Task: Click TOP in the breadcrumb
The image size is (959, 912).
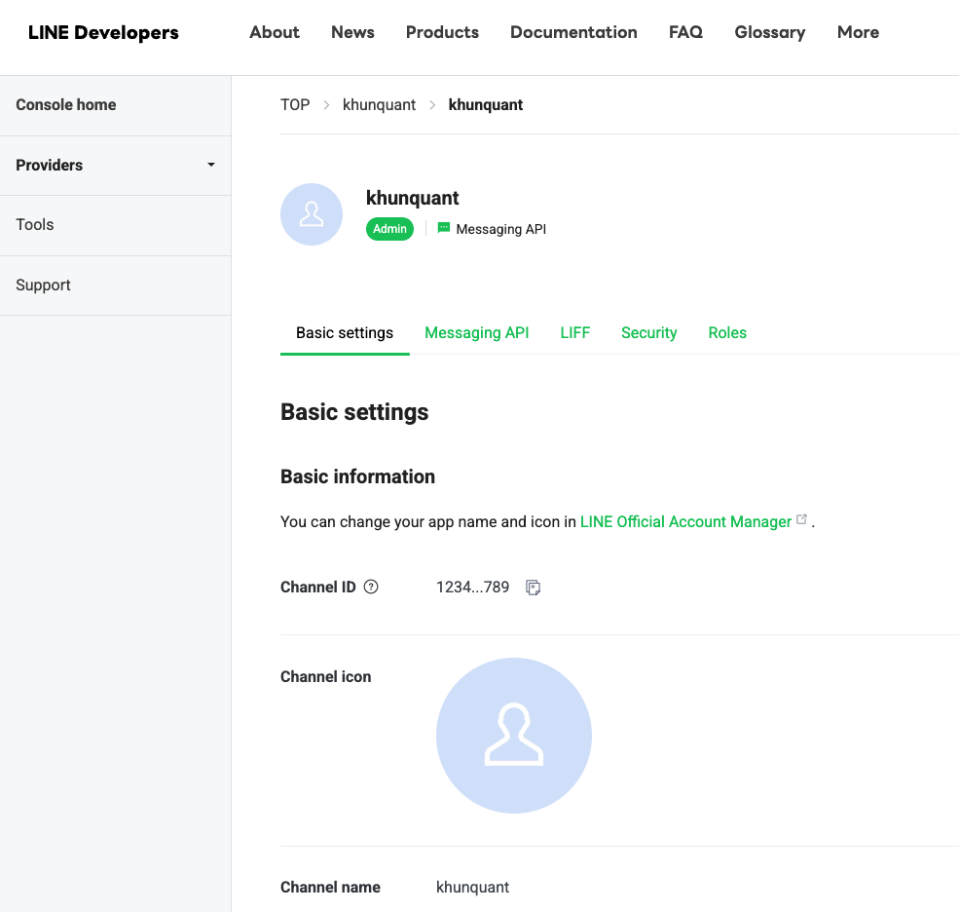Action: (x=295, y=104)
